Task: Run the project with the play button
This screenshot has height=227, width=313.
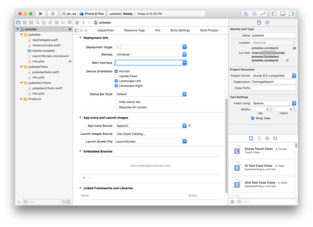Action: point(40,13)
